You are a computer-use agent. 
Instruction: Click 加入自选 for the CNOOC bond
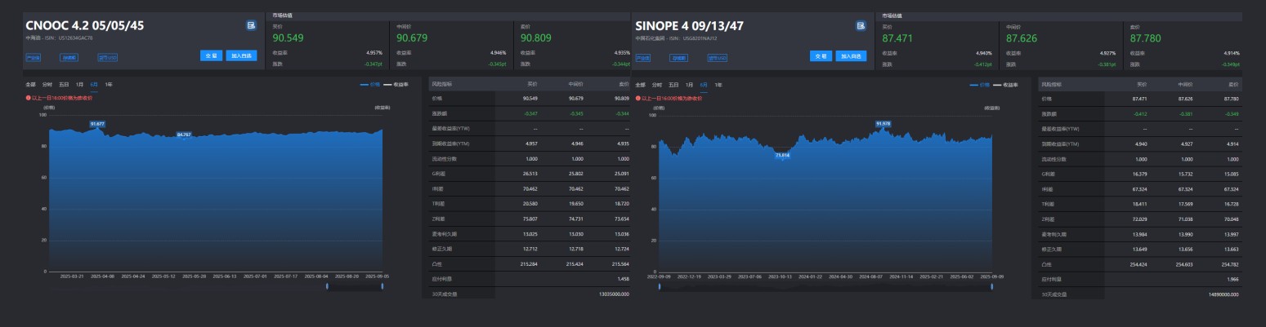tap(242, 55)
